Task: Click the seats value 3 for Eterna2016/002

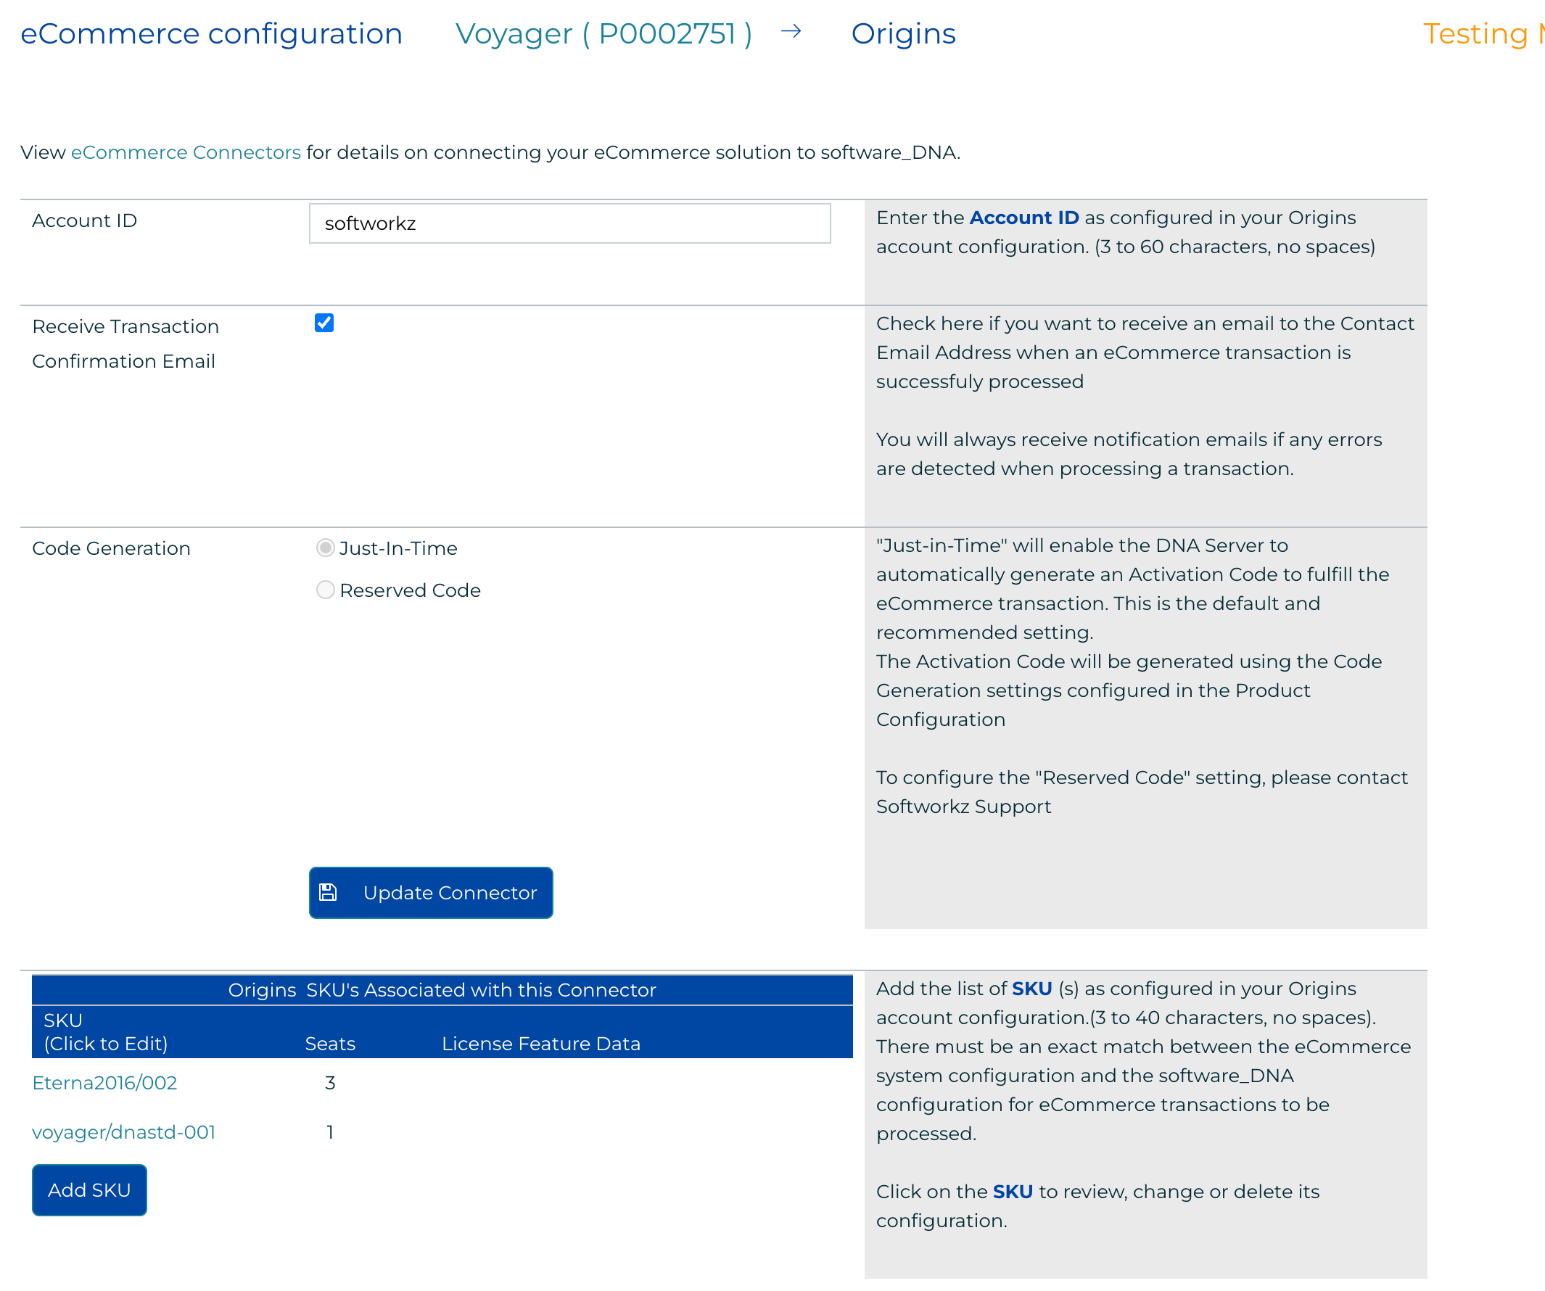Action: (330, 1083)
